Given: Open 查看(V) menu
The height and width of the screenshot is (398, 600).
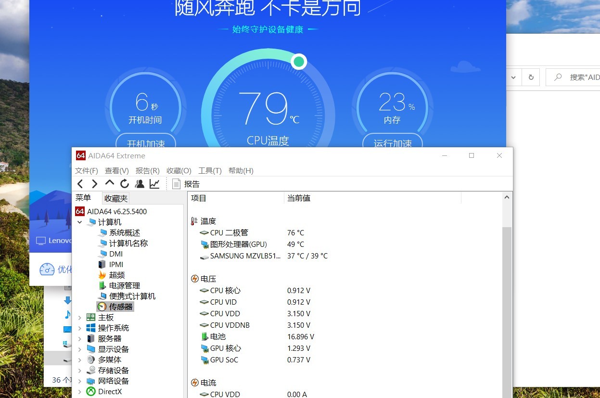Looking at the screenshot, I should coord(117,170).
